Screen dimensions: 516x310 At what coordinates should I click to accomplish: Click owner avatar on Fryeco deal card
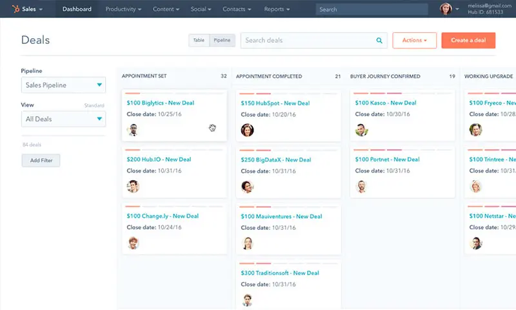(x=475, y=130)
